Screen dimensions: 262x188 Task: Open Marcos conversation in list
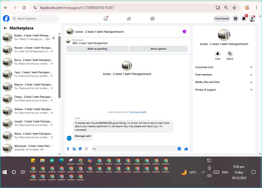29,86
